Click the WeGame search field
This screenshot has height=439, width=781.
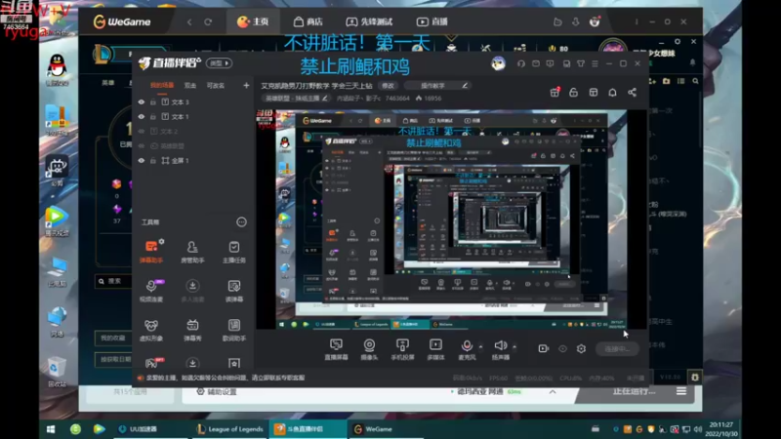tap(114, 281)
